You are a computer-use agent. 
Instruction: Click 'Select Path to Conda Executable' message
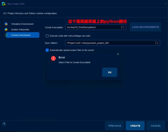[74, 62]
